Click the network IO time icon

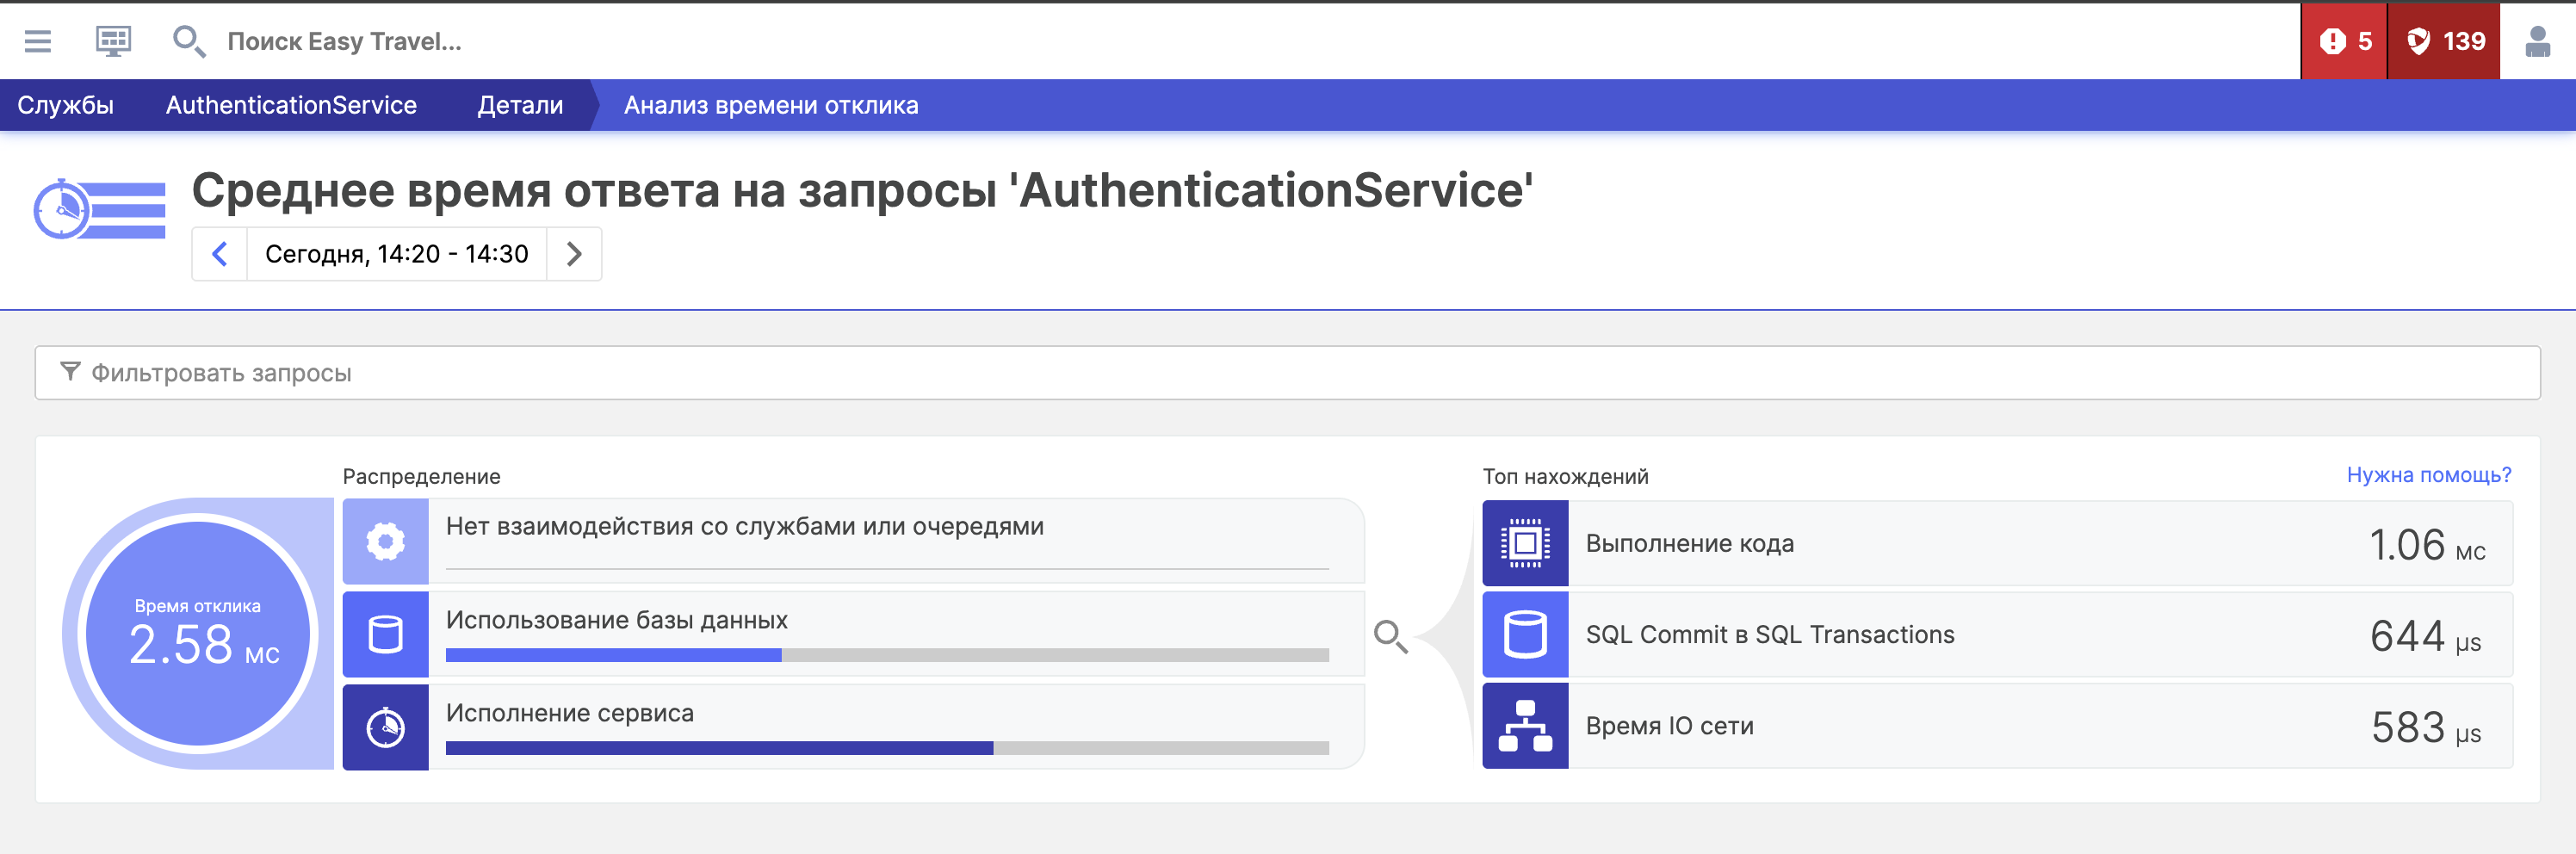coord(1524,726)
